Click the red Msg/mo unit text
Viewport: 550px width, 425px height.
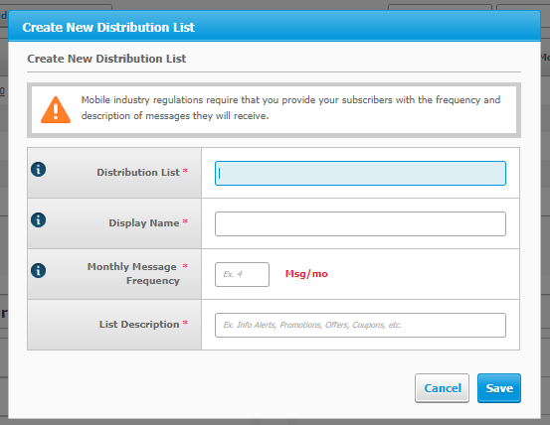click(x=306, y=274)
